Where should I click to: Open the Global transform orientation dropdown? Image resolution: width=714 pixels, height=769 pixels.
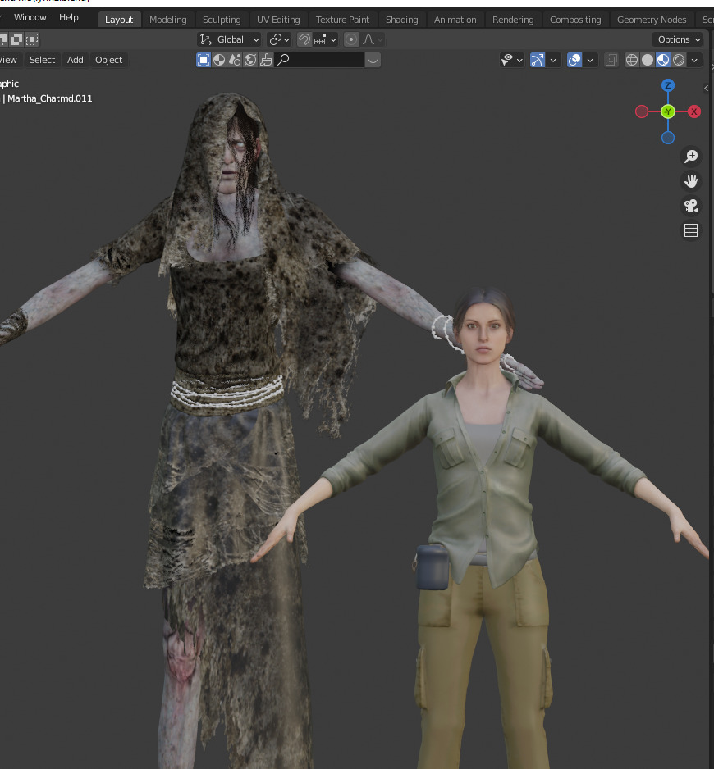coord(229,39)
